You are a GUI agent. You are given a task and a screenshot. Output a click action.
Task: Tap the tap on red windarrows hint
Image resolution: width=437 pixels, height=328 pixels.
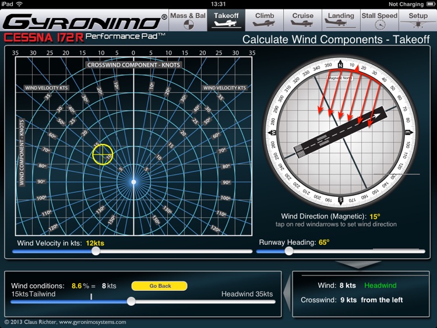pos(336,224)
